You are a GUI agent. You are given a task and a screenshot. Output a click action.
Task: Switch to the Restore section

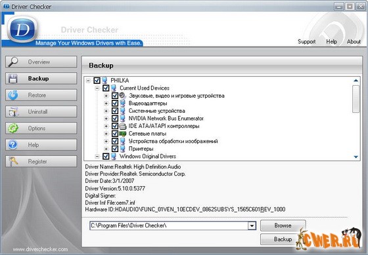41,95
